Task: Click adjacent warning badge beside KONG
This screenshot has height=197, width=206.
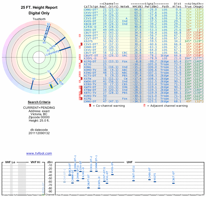Action: (80, 67)
